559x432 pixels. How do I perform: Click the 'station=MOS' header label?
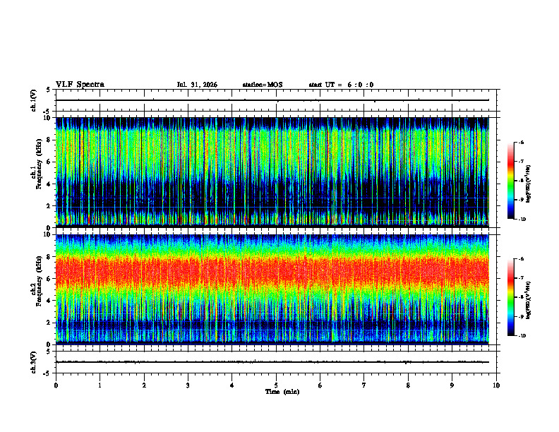point(263,85)
